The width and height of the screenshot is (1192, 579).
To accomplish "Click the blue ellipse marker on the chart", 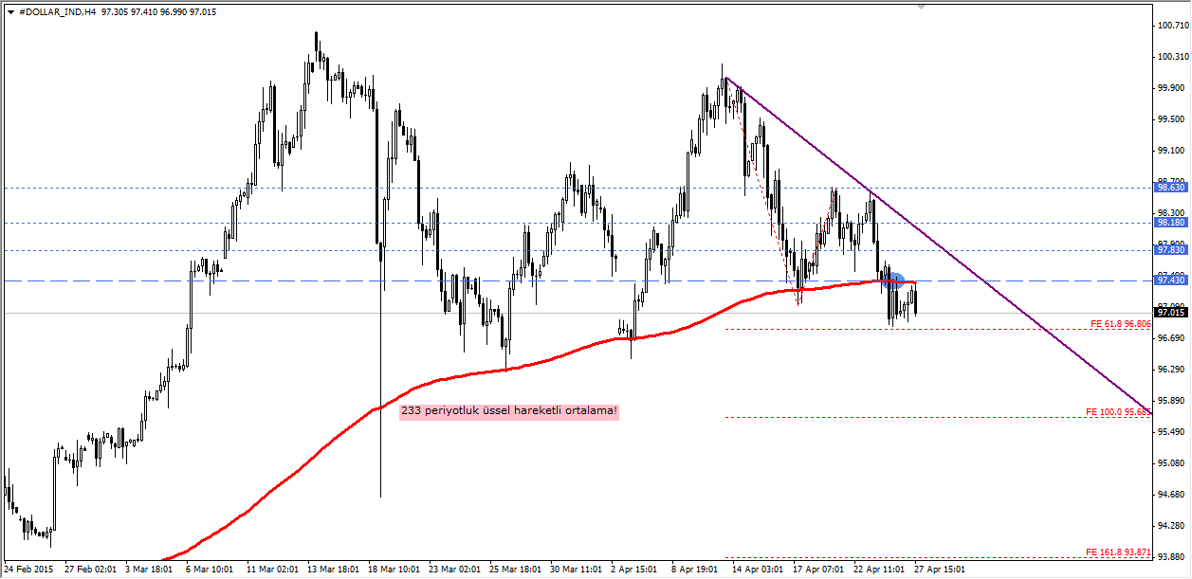I will tap(893, 280).
